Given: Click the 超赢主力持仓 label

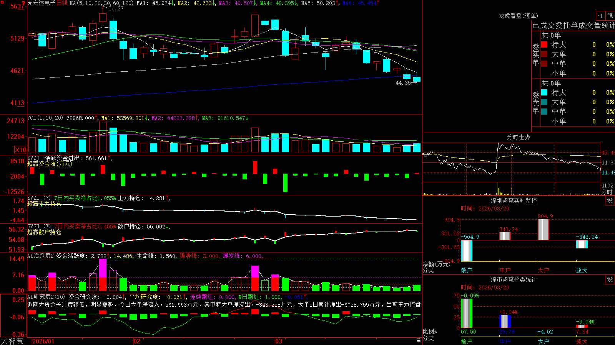Looking at the screenshot, I should click(44, 204).
